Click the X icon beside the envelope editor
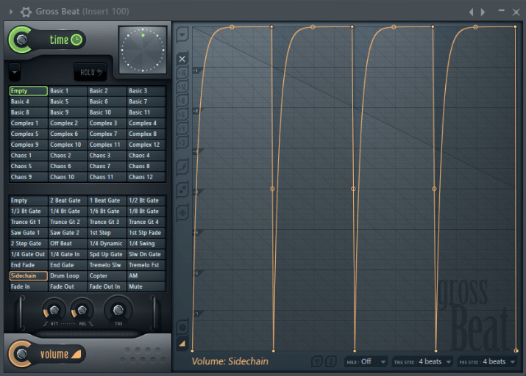Image resolution: width=526 pixels, height=376 pixels. 182,59
